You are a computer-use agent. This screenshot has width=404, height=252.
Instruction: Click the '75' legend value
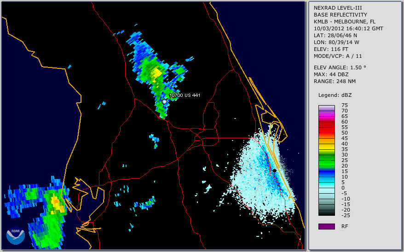[345, 105]
